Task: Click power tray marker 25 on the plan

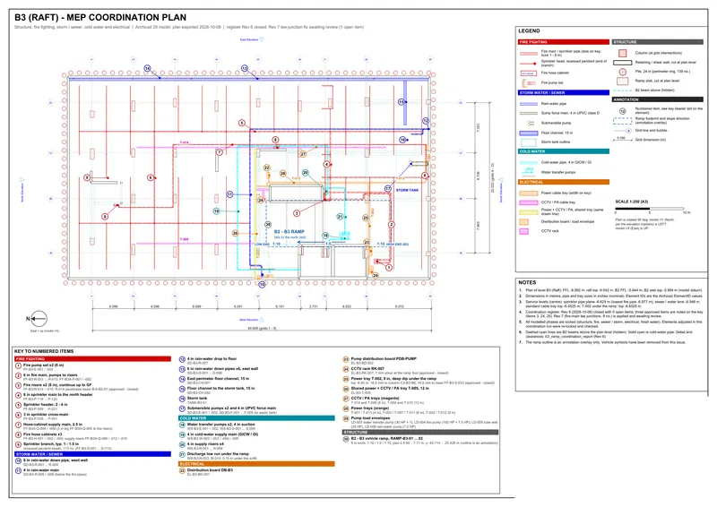Action: [x=366, y=218]
